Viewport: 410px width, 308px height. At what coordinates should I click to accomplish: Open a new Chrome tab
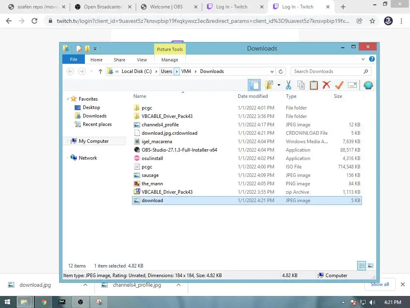[343, 7]
